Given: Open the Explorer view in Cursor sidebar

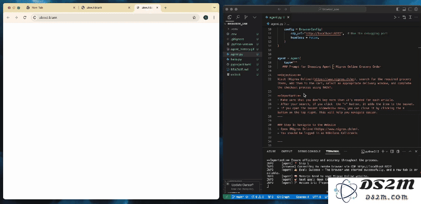Looking at the screenshot, I should coord(229,17).
